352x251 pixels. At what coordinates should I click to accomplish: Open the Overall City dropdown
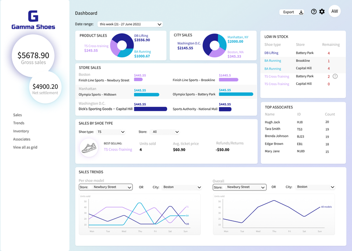(x=315, y=187)
